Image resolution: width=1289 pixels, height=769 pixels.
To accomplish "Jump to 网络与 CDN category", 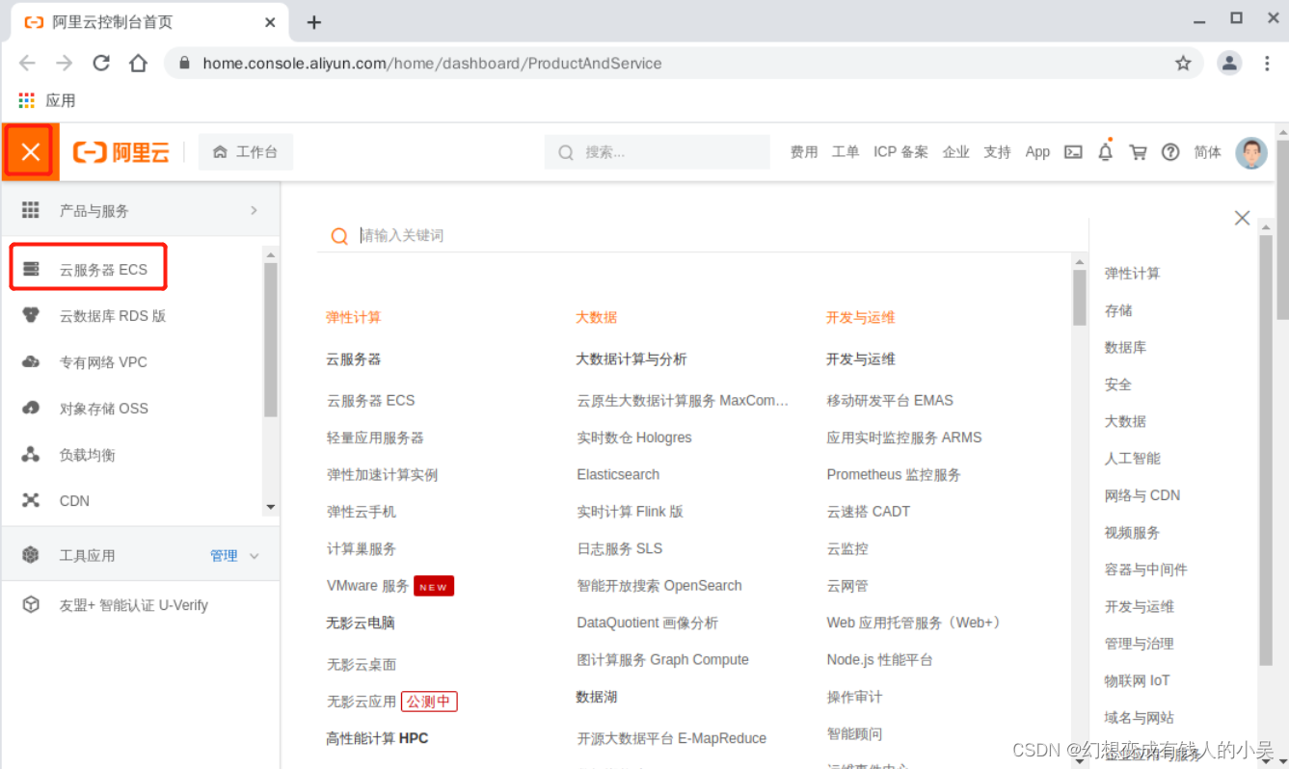I will click(1142, 495).
